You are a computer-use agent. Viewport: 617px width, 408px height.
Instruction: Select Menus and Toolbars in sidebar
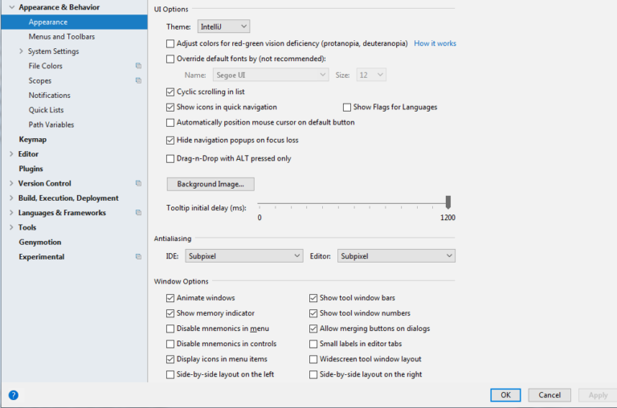(61, 37)
